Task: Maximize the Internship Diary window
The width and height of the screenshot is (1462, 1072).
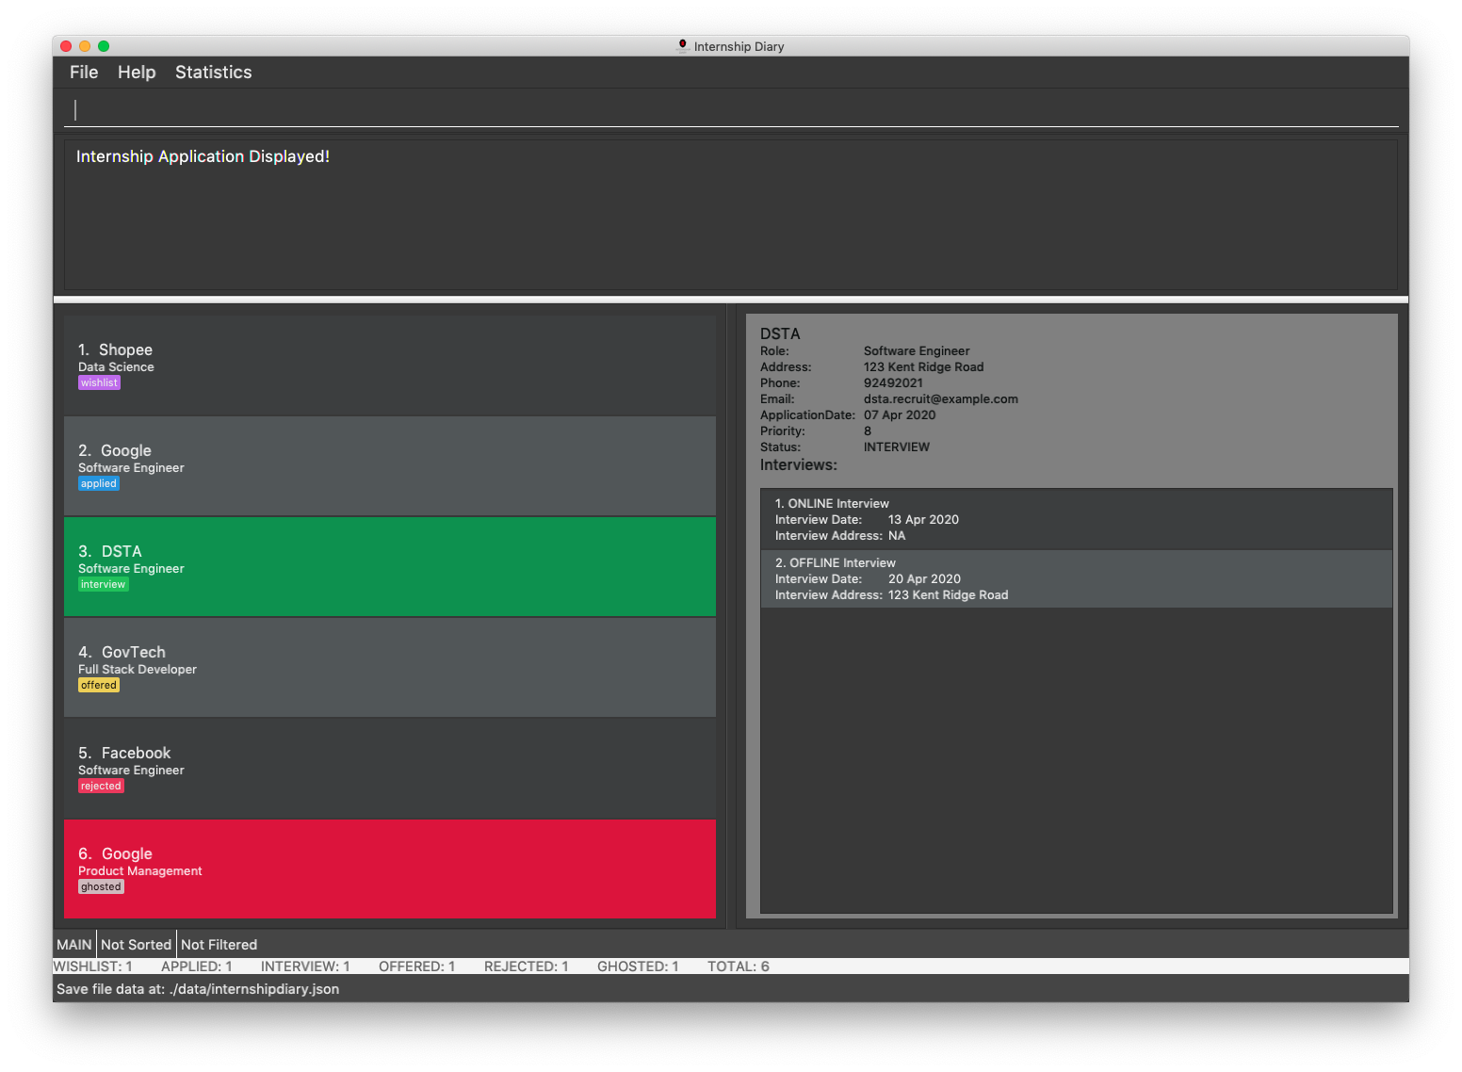Action: coord(104,46)
